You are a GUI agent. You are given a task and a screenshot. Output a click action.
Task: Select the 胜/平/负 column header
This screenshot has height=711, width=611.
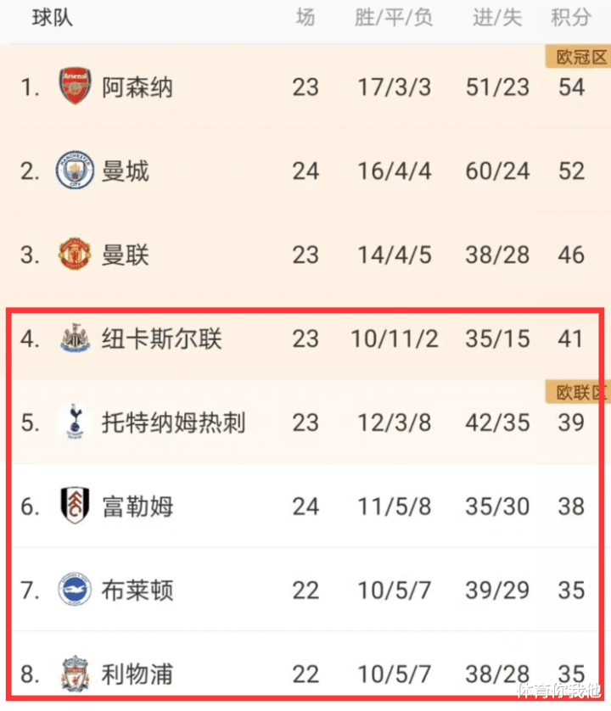pyautogui.click(x=394, y=18)
